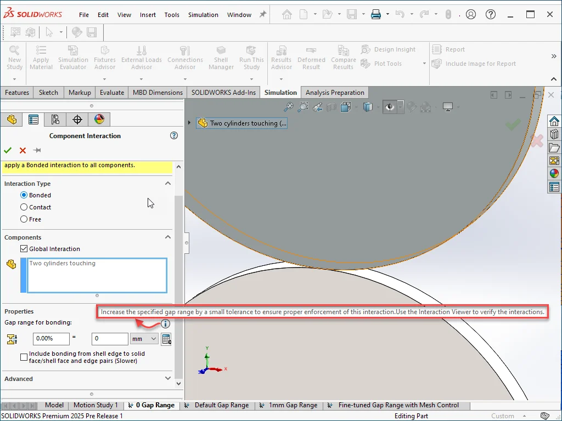Click the pushpin icon in PropertyManager
562x421 pixels.
[37, 150]
